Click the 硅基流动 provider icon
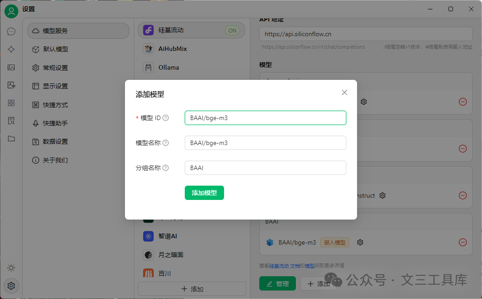The image size is (482, 299). [x=149, y=30]
